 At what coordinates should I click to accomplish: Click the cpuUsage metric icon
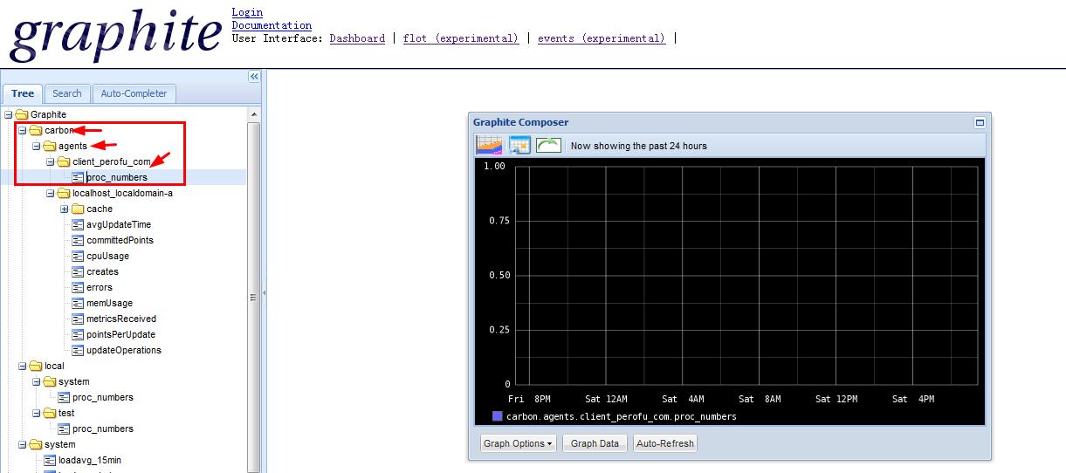tap(79, 256)
